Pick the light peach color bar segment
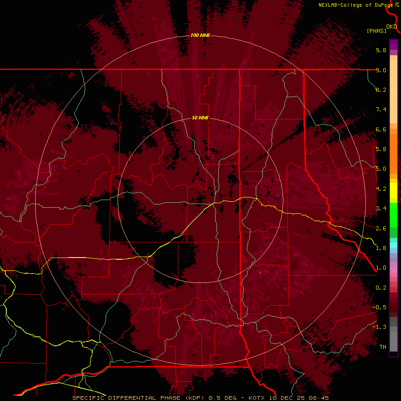Screen dimensions: 401x401 click(x=393, y=92)
